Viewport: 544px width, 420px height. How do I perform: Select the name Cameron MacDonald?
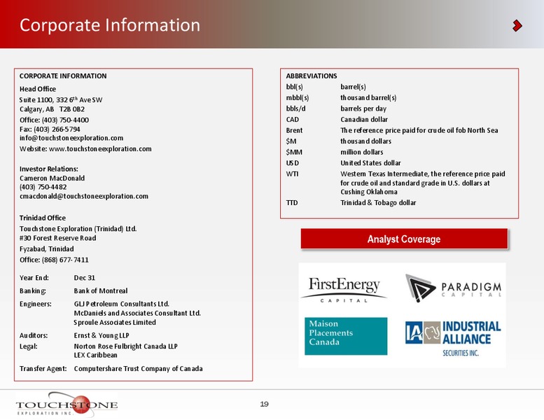[52, 178]
